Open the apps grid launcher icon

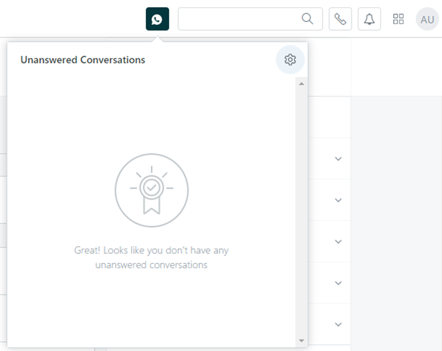399,19
